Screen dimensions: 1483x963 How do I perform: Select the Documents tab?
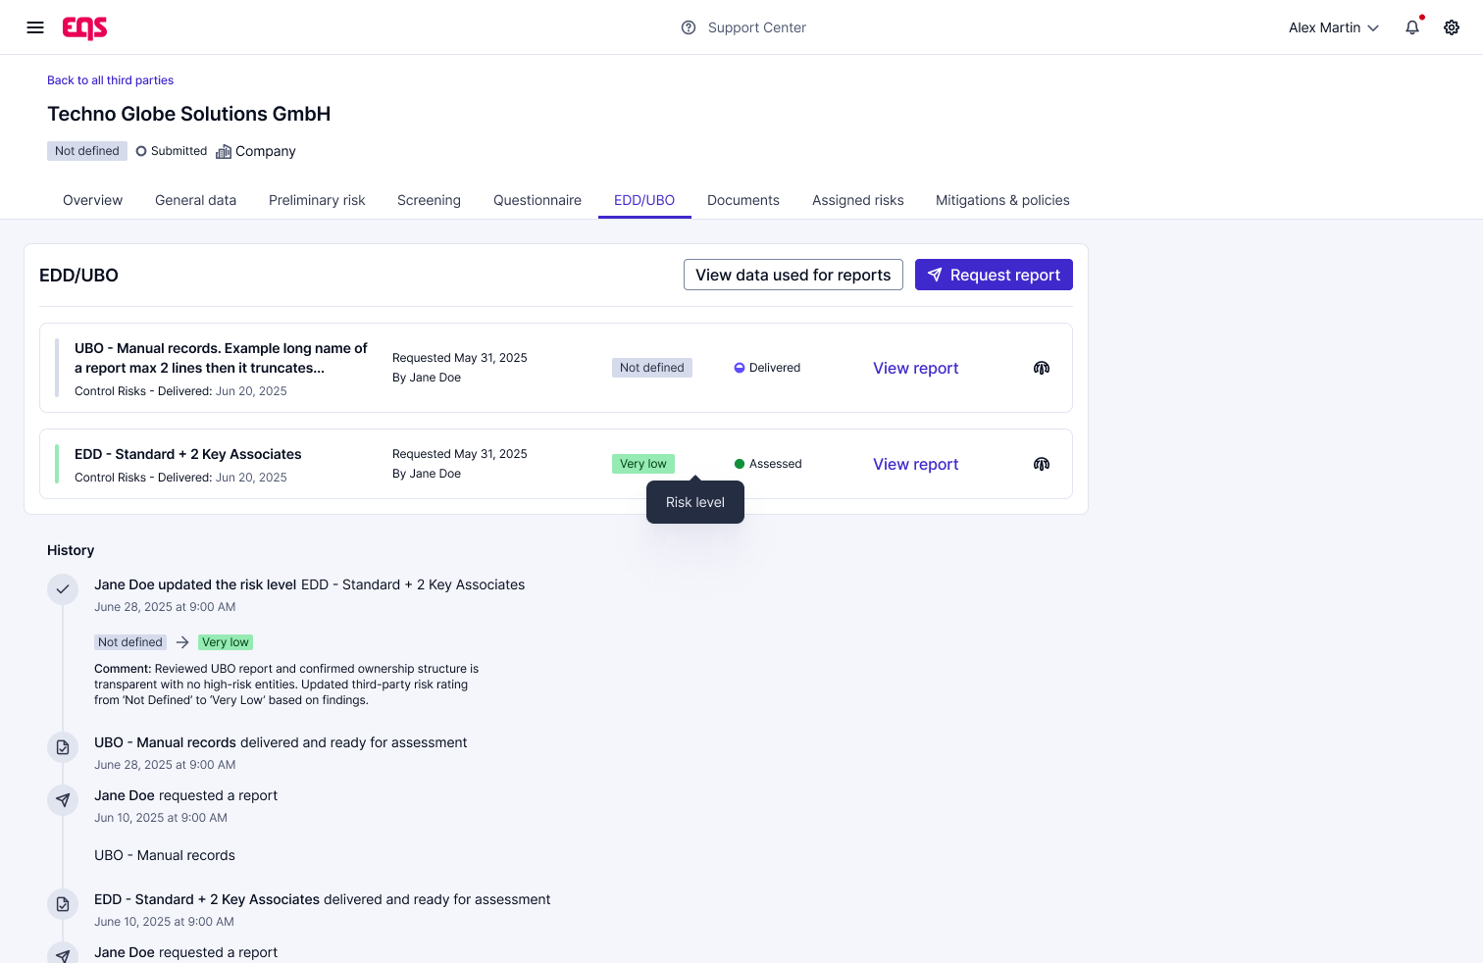(742, 200)
